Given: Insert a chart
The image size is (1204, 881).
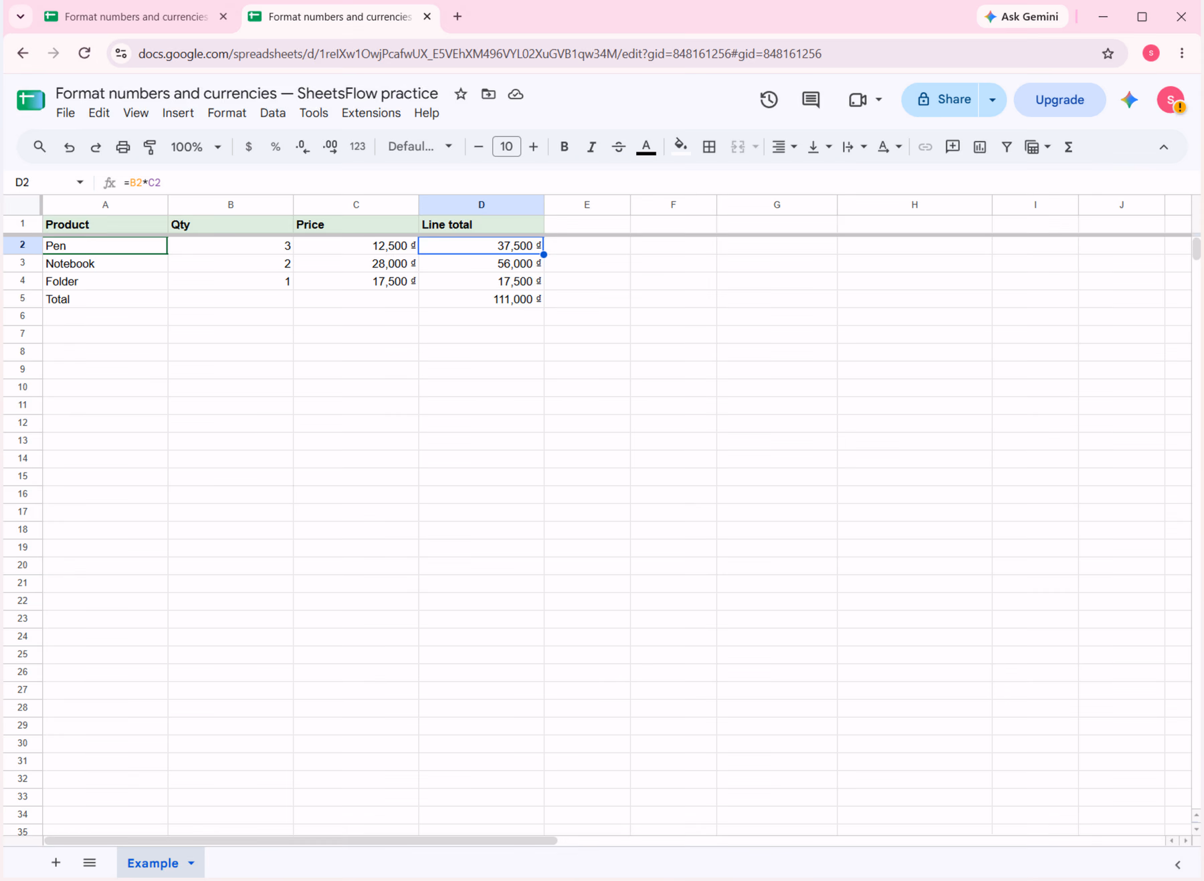Looking at the screenshot, I should (980, 147).
